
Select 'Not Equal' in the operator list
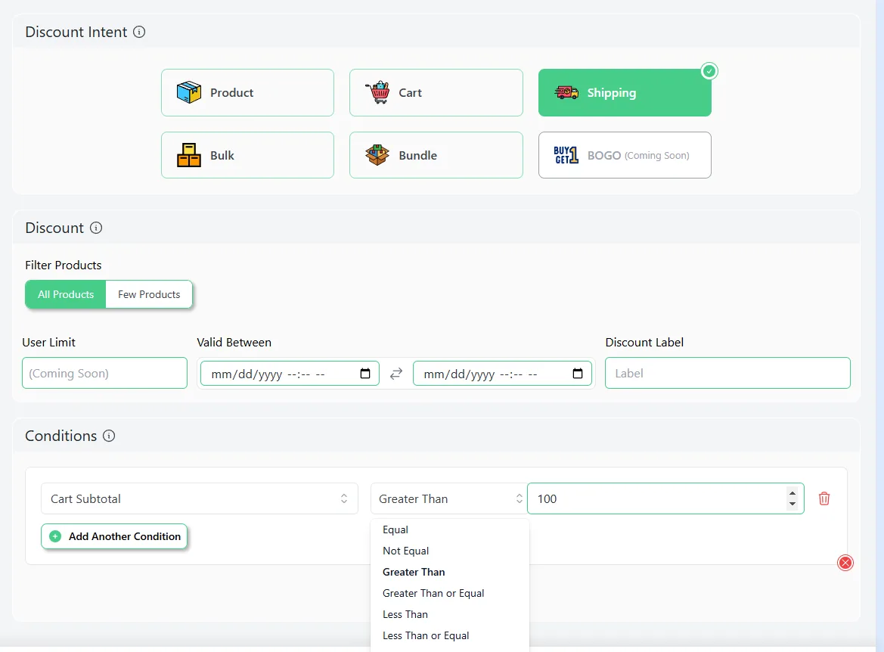(x=405, y=551)
